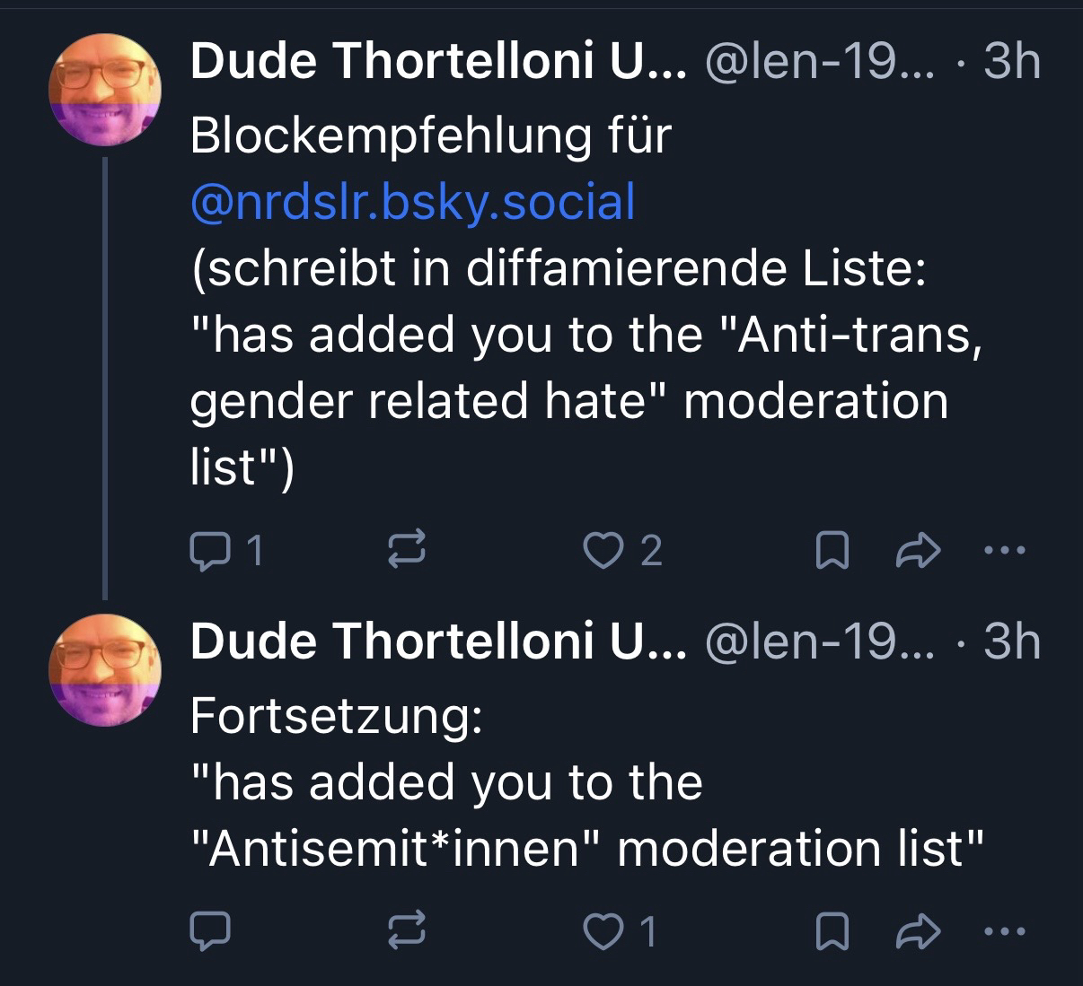The image size is (1083, 986).
Task: Repost the Fortsetzung post
Action: 406,932
